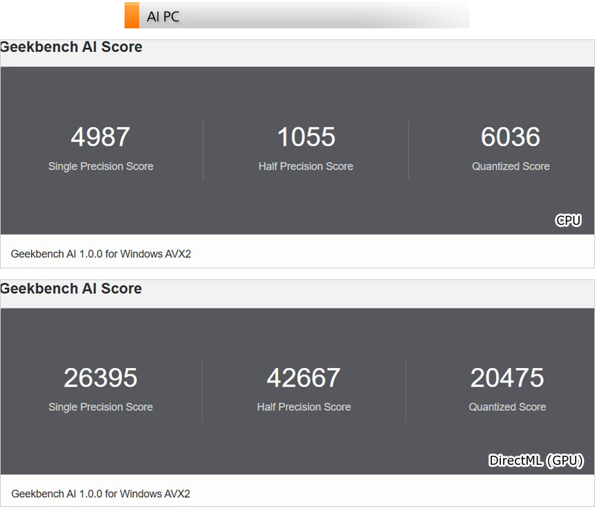Click the CPU label in first panel

click(x=568, y=221)
